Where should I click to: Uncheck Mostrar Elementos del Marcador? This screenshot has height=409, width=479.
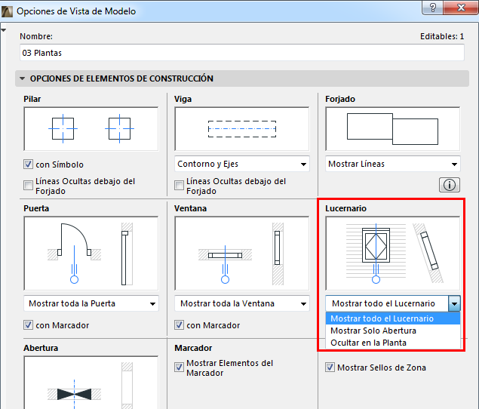[179, 367]
